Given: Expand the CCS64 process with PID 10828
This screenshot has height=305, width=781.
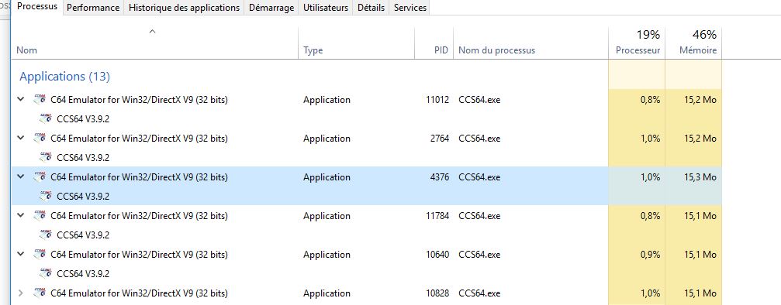Looking at the screenshot, I should coord(20,293).
